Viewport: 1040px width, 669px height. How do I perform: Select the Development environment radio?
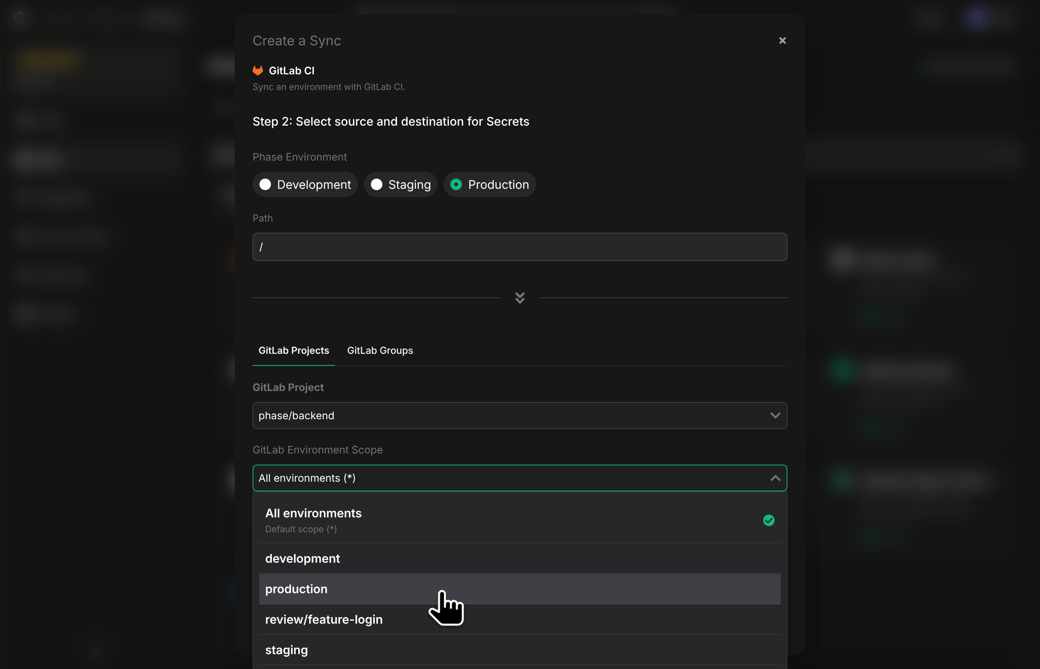[x=305, y=185]
